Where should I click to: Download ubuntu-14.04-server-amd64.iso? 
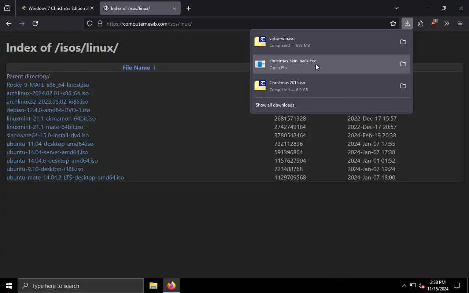(x=47, y=152)
